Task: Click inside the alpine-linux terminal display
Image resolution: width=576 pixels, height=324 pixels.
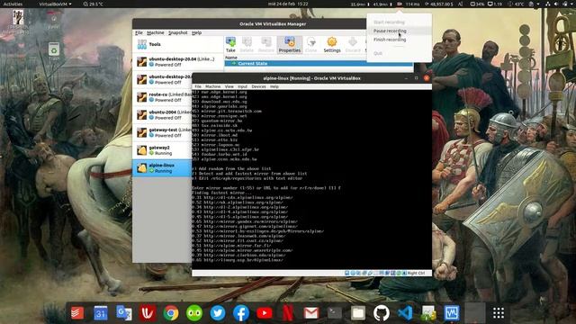Action: pyautogui.click(x=312, y=180)
